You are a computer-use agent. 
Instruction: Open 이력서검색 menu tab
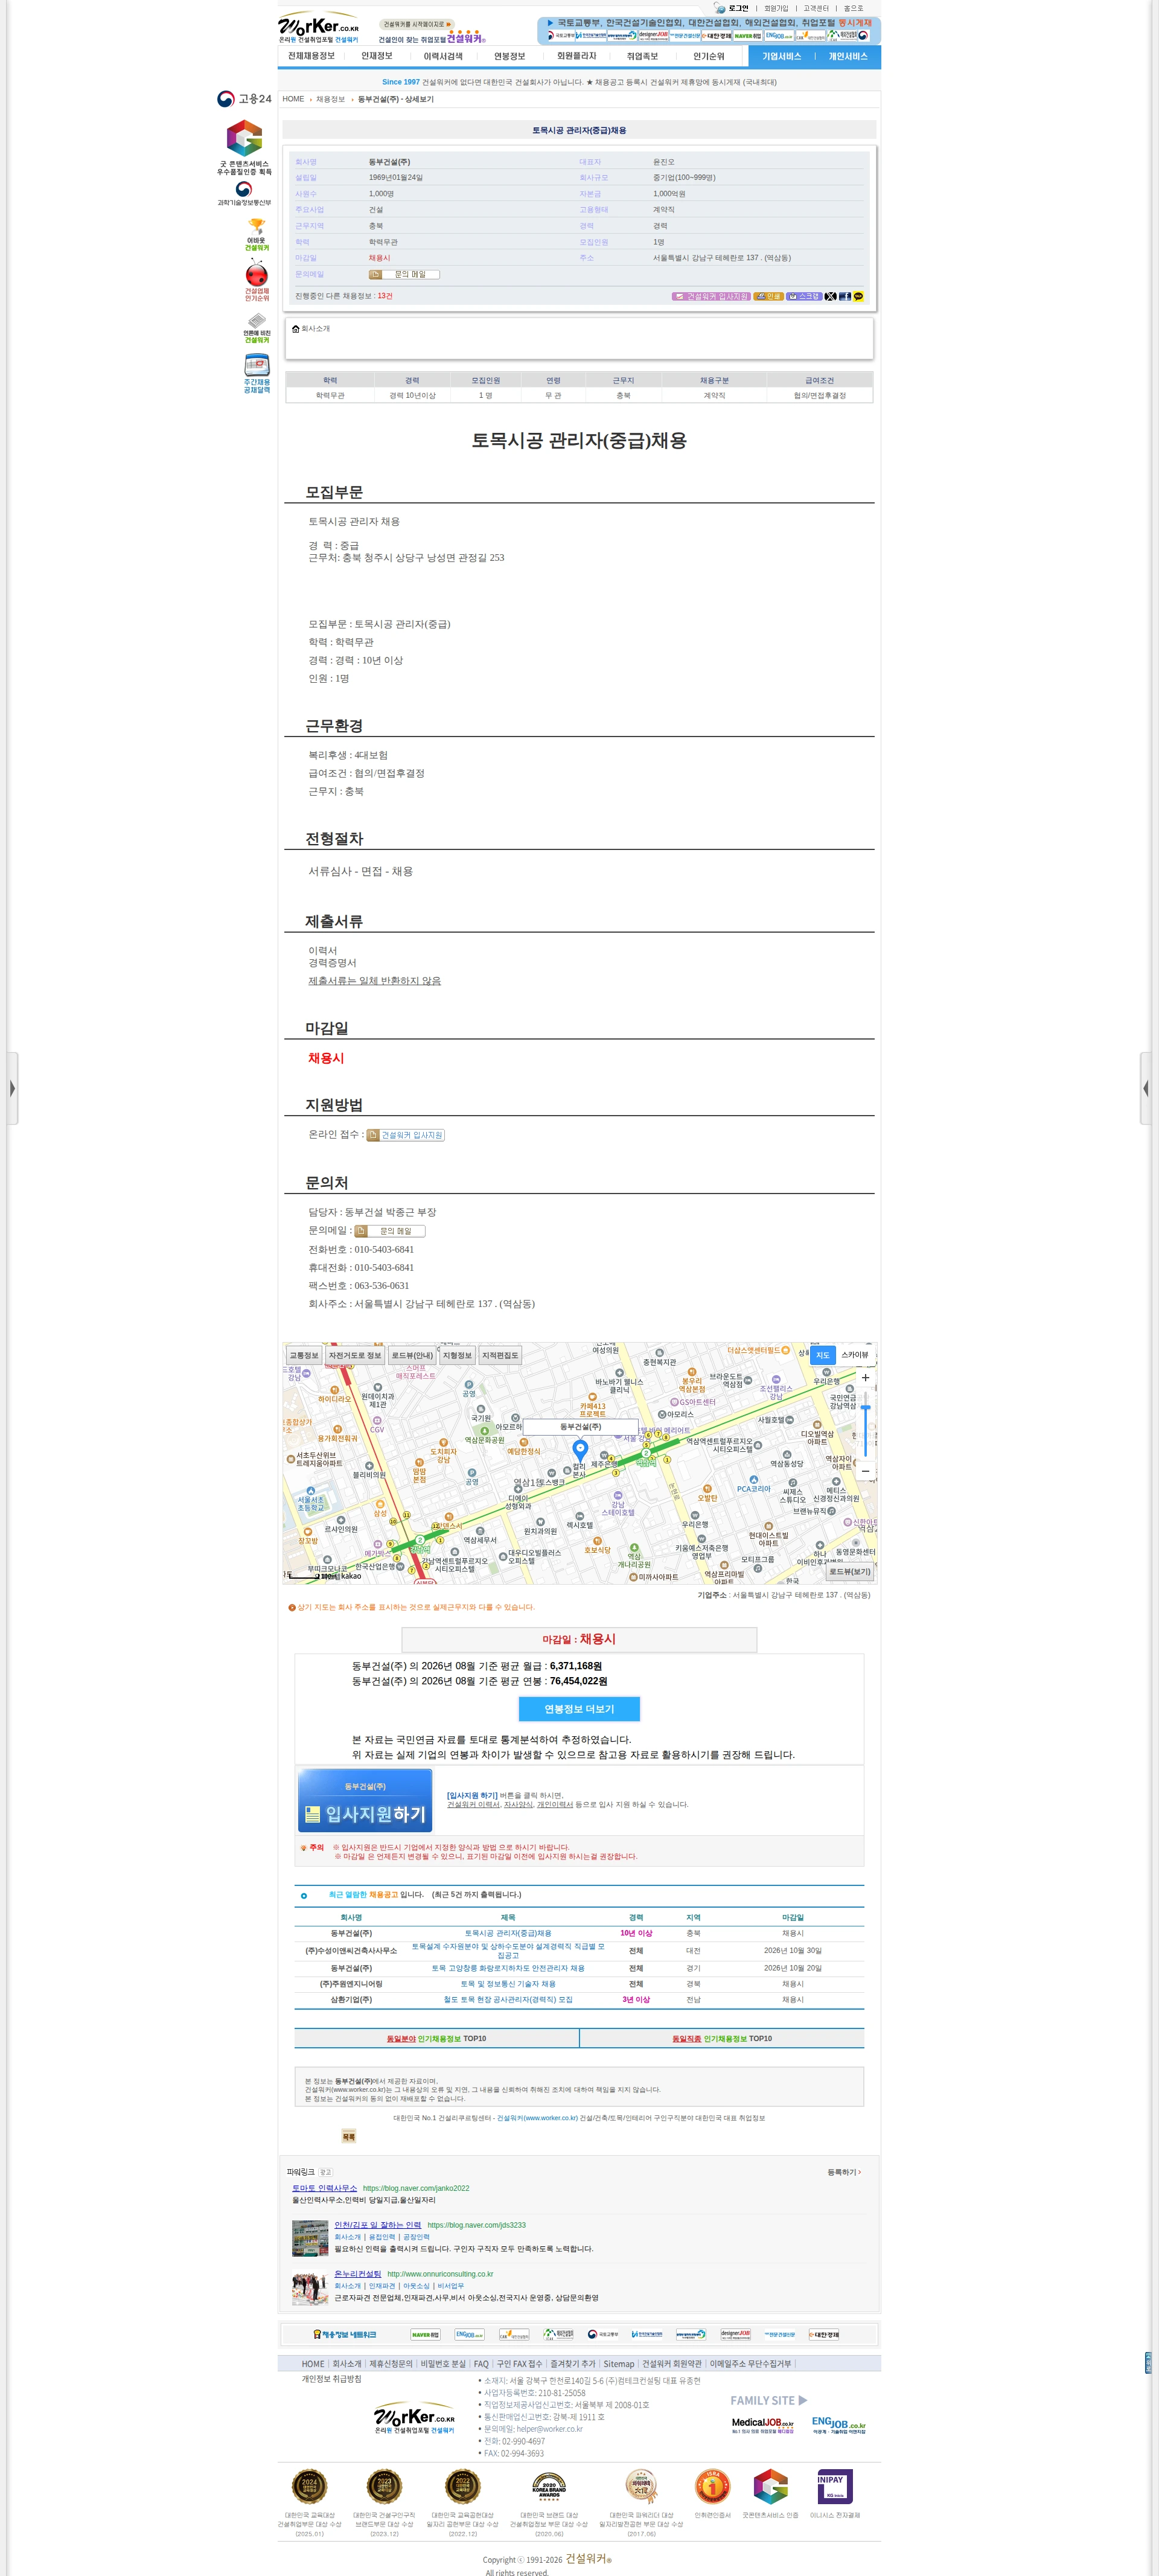tap(442, 56)
